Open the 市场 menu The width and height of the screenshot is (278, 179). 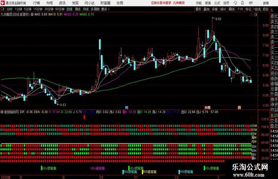(x=49, y=3)
